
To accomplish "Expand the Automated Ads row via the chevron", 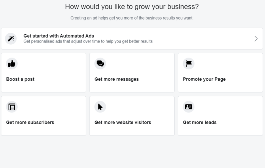I will pyautogui.click(x=256, y=38).
